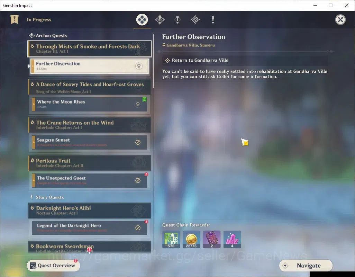Select the All Quests filter tab
355x277 pixels.
pos(142,20)
